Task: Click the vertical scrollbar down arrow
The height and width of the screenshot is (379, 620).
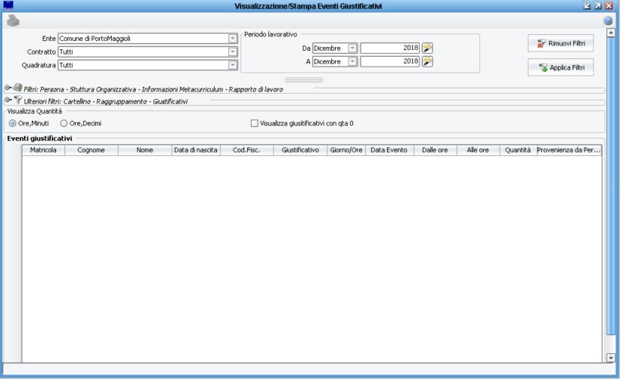Action: point(611,358)
